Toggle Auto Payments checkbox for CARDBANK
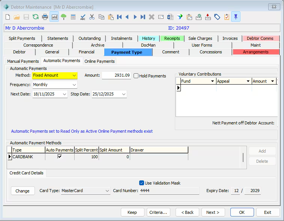 coord(60,156)
